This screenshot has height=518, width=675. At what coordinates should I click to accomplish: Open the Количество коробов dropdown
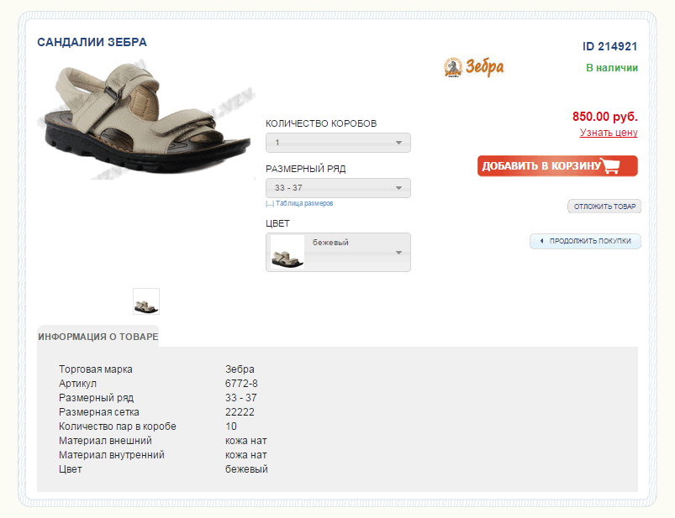[x=338, y=143]
